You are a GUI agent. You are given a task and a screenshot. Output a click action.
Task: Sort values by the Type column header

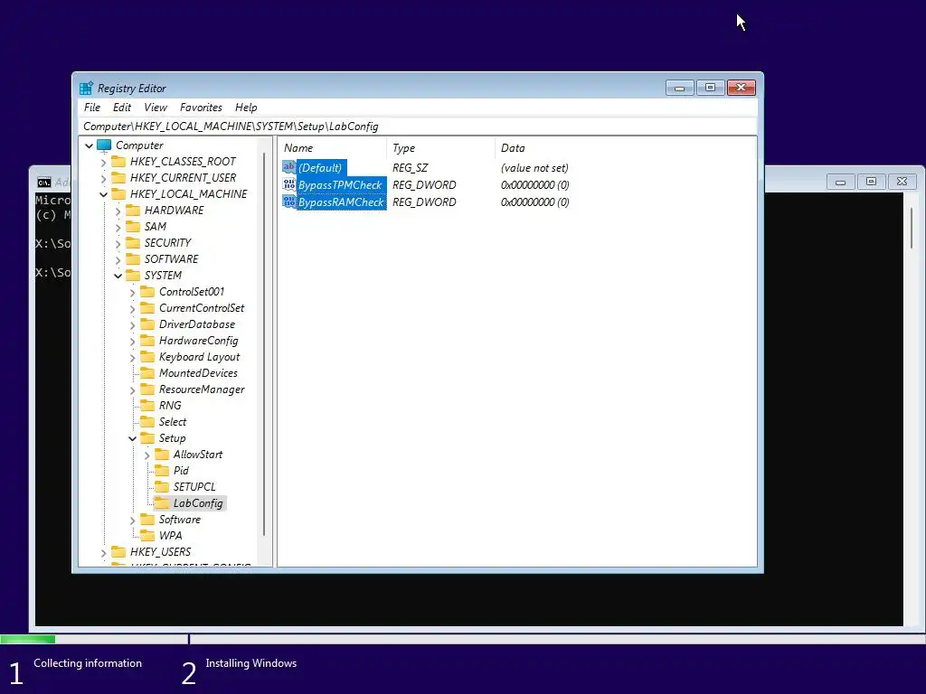[440, 148]
